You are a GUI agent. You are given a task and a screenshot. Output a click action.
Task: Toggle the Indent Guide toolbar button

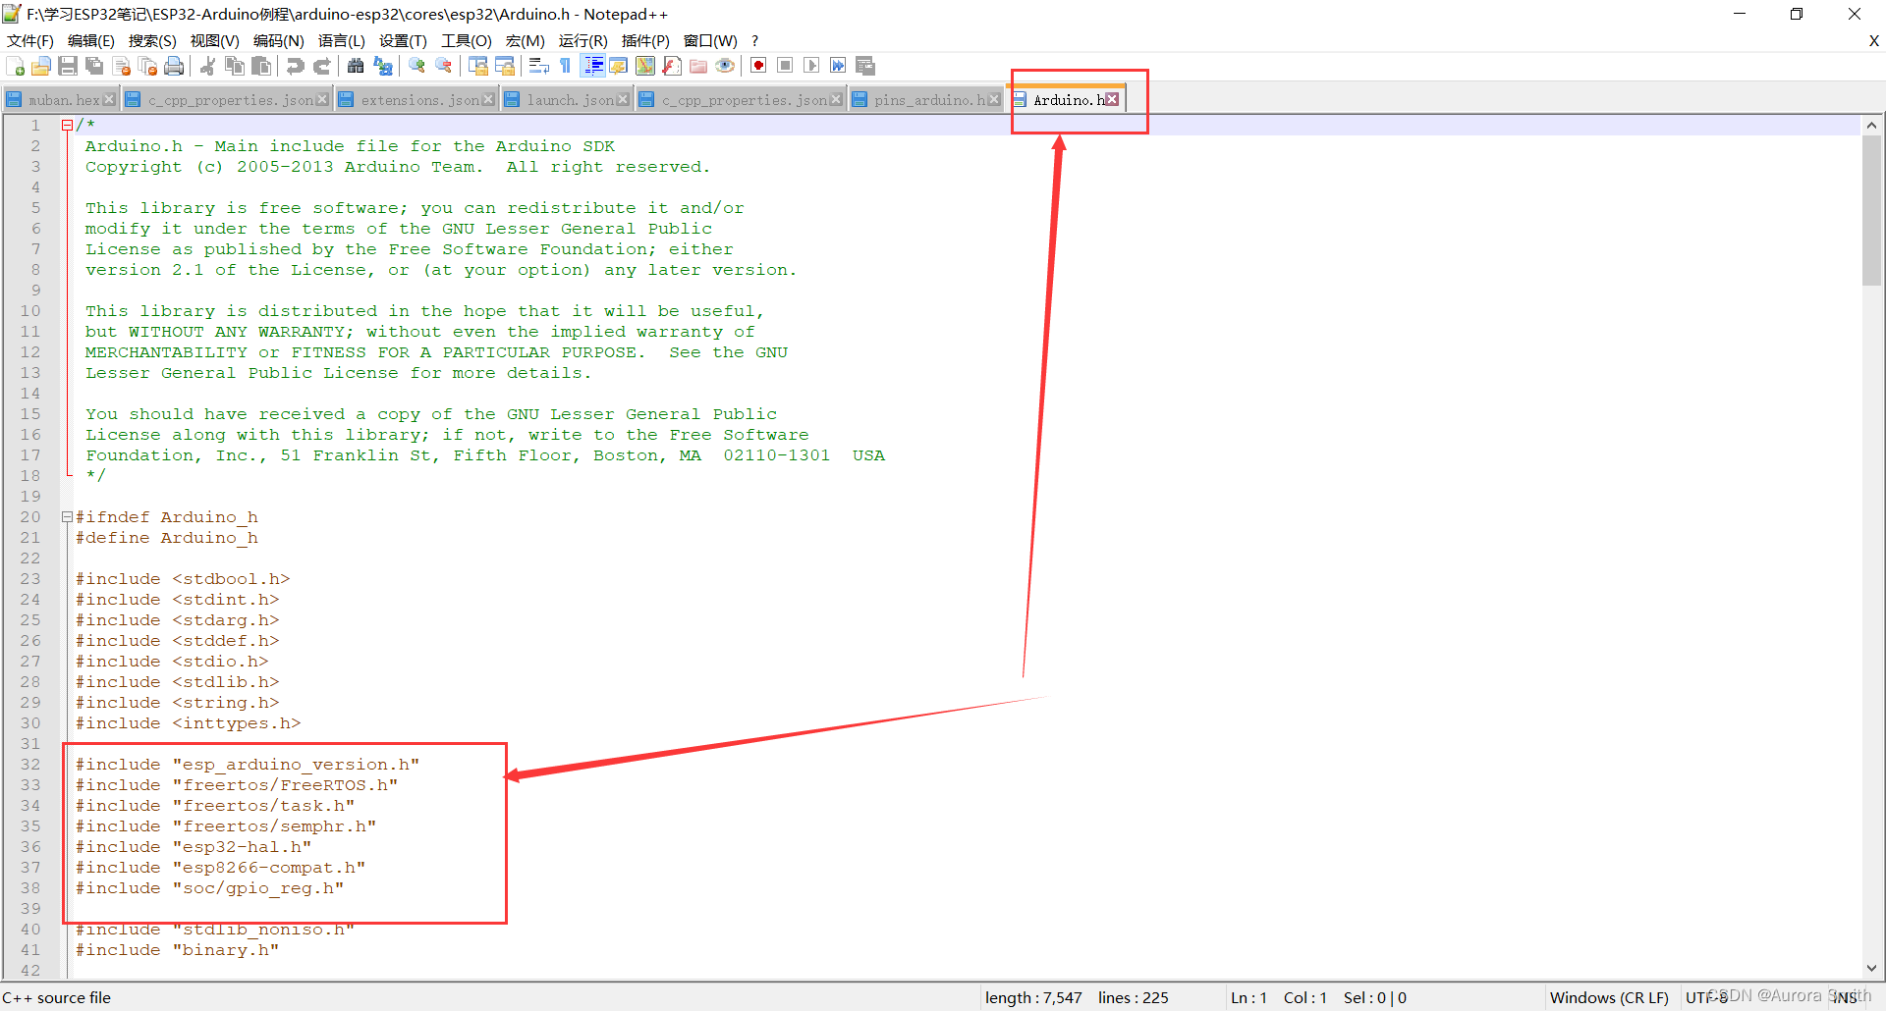pyautogui.click(x=593, y=66)
